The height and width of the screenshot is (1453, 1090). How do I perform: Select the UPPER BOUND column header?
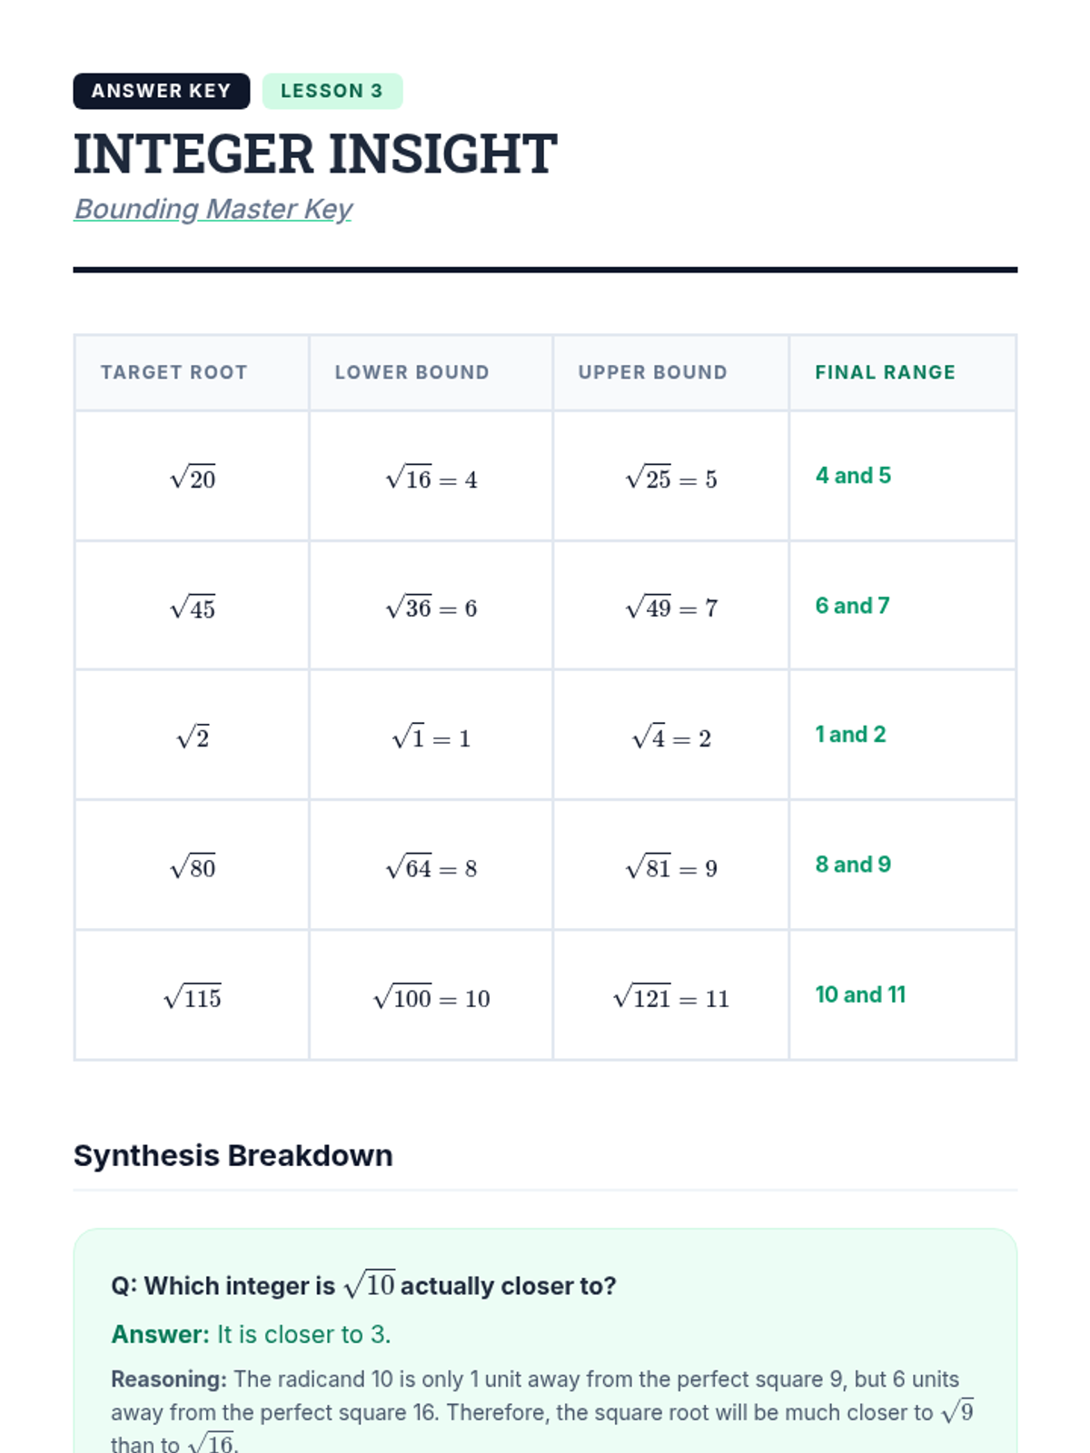pos(652,372)
